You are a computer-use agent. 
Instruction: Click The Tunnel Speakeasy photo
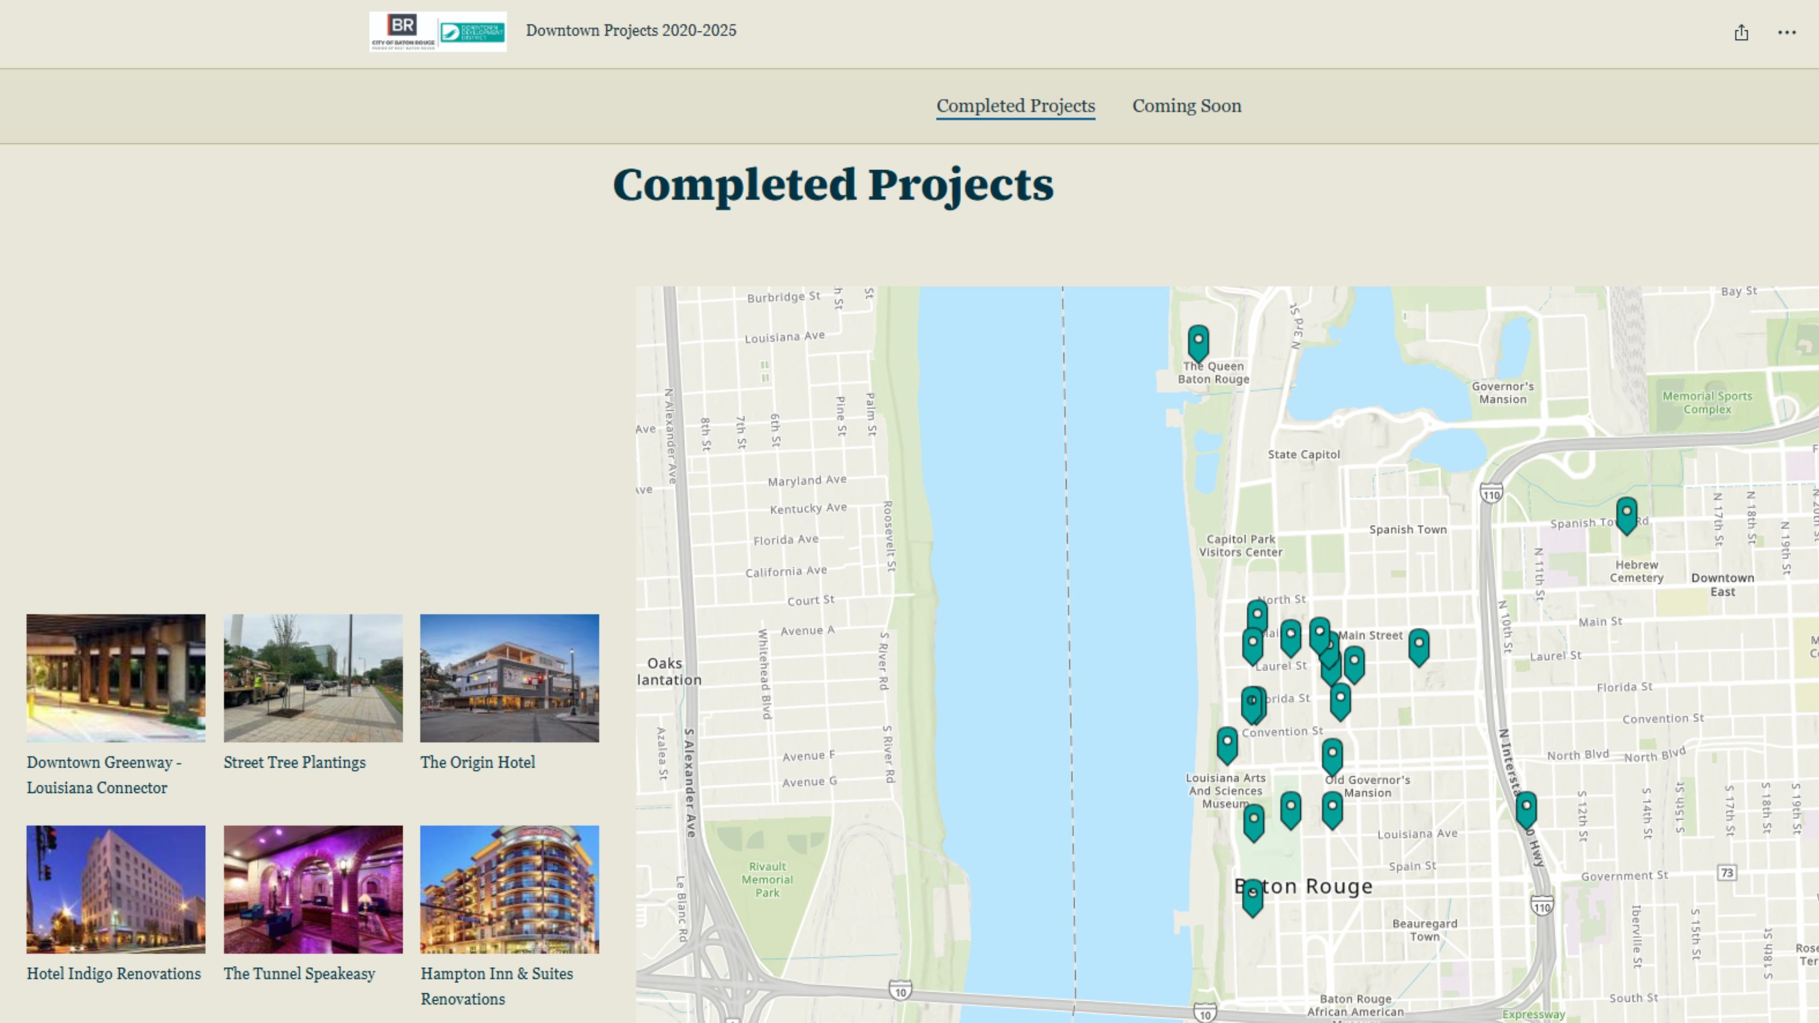pos(313,889)
